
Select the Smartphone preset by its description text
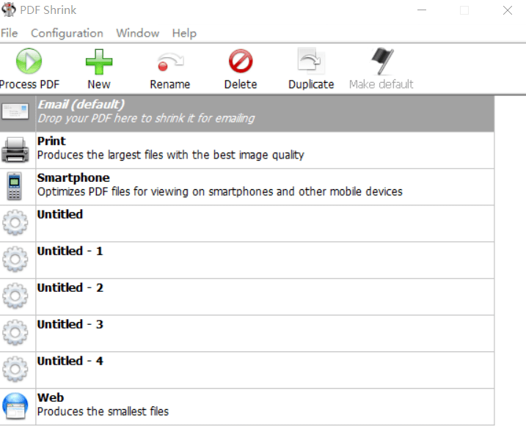(220, 191)
